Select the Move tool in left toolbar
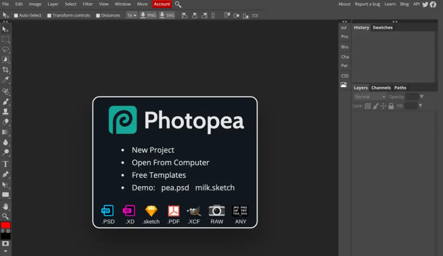 [x=5, y=29]
